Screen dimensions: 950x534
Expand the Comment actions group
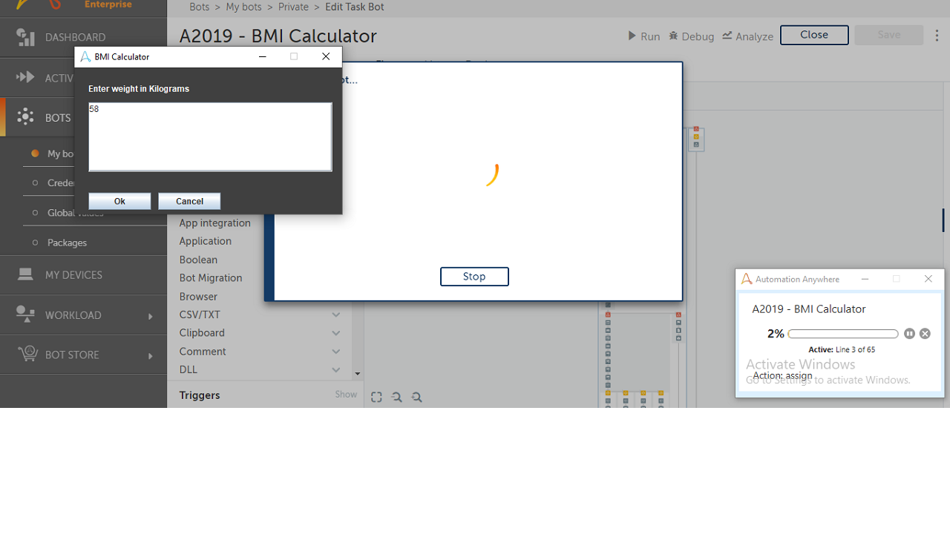tap(336, 352)
